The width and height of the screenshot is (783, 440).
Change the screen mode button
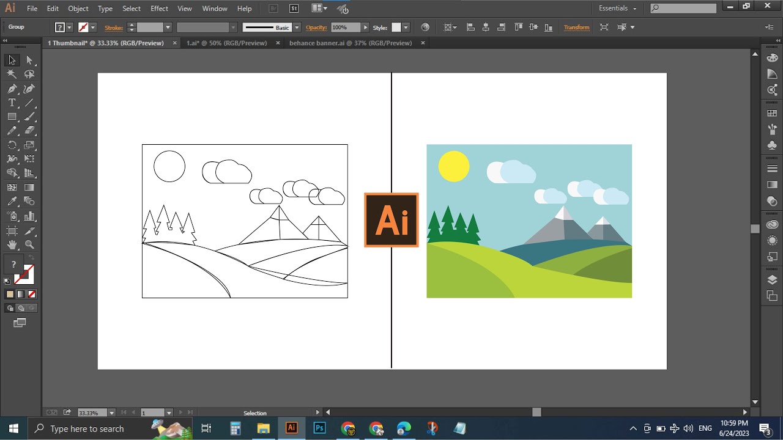(x=20, y=323)
